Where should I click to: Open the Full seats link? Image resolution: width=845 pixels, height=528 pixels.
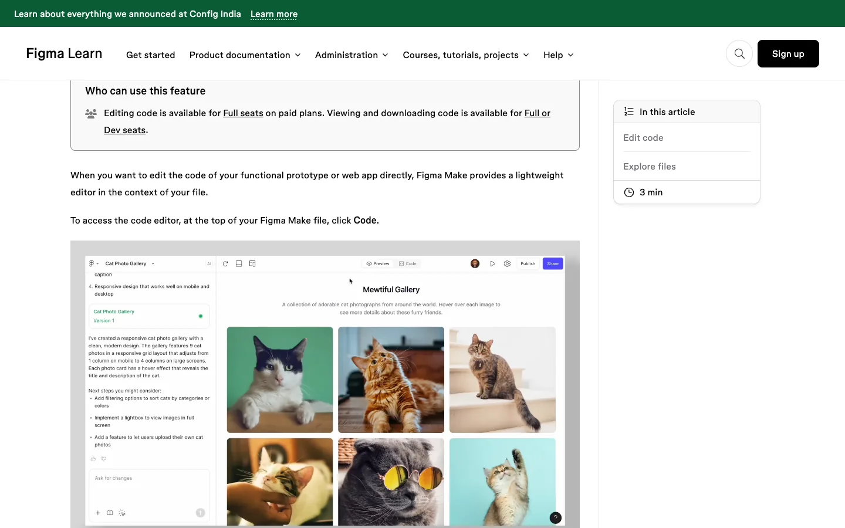point(243,113)
